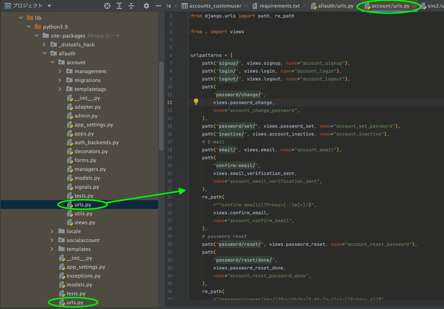Click the locate opened file crosshair icon
Screen dimensions: 444x309
(107, 6)
